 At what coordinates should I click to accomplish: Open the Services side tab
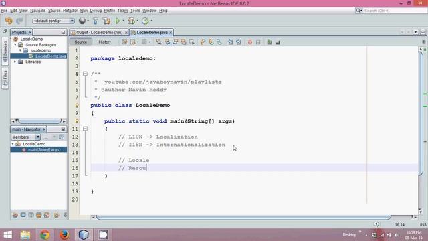coord(5,51)
